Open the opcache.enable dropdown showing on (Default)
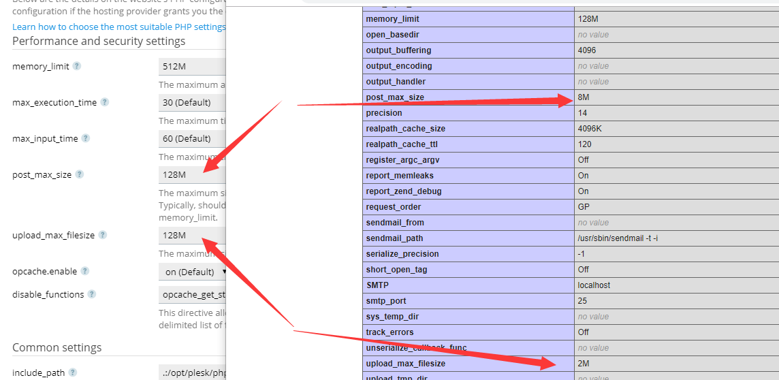 [x=195, y=272]
